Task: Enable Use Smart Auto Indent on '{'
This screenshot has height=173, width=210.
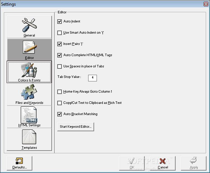Action: [59, 33]
